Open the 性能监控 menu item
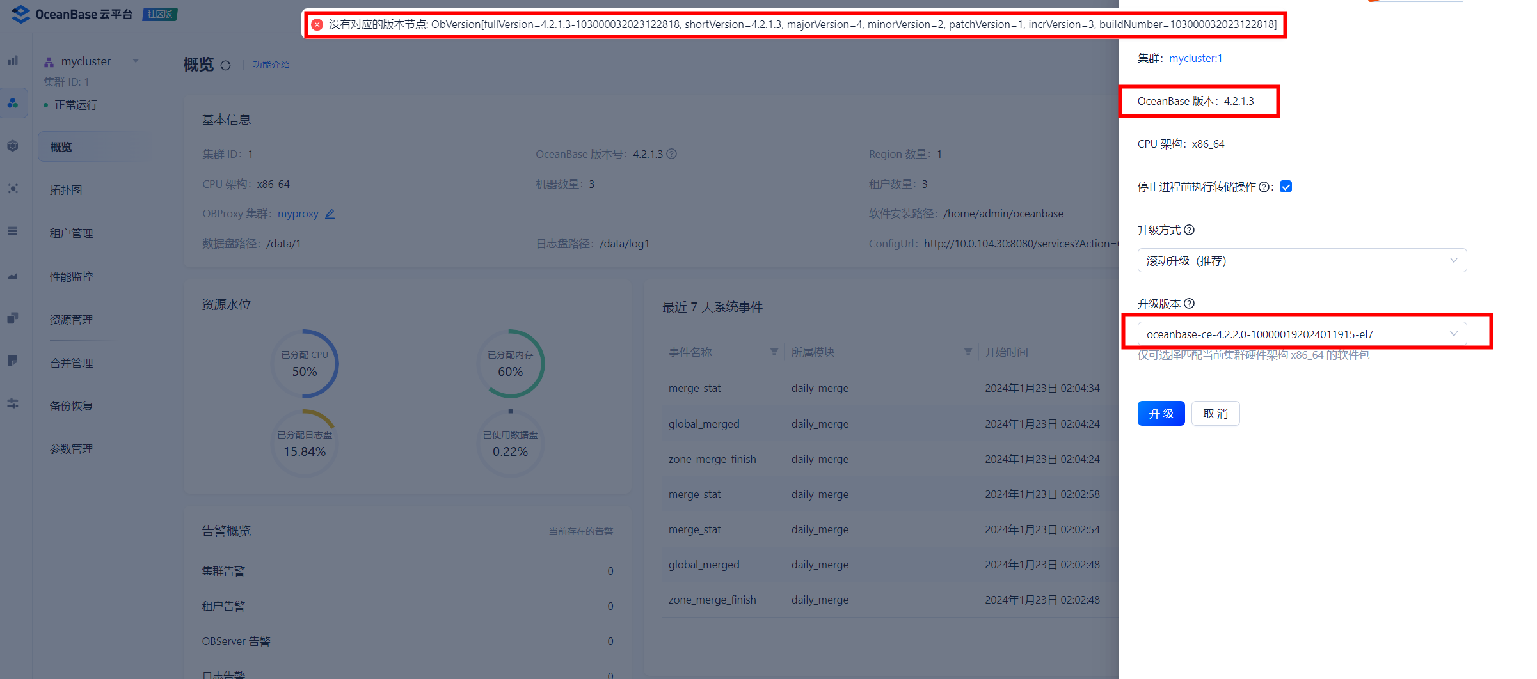Viewport: 1537px width, 679px height. coord(71,277)
